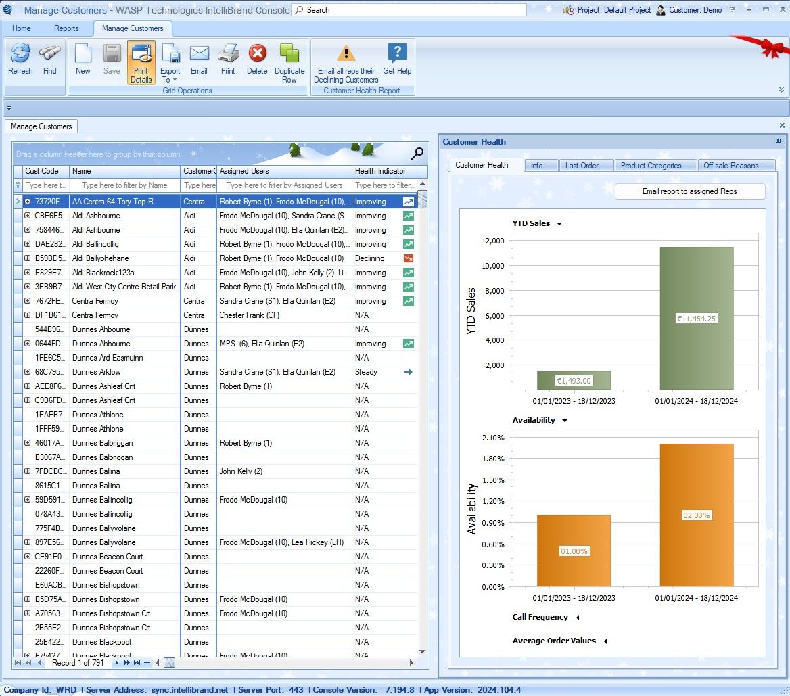
Task: Delete the selected row with Delete icon
Action: (x=257, y=58)
